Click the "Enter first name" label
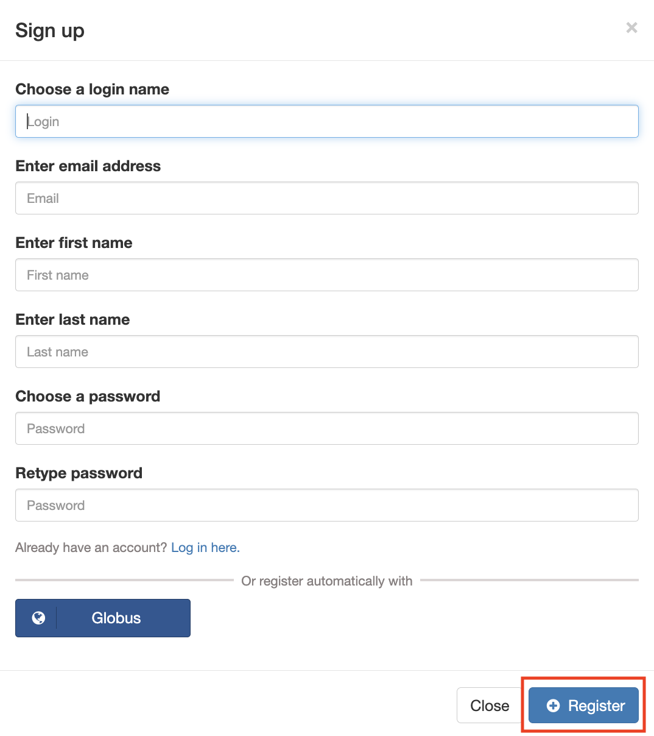Viewport: 654px width, 736px height. tap(74, 243)
